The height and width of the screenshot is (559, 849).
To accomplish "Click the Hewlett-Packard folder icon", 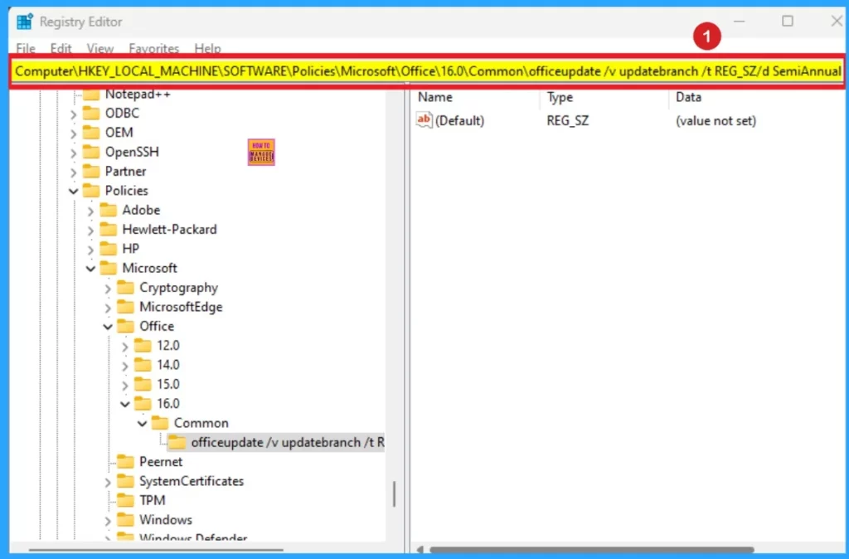I will pyautogui.click(x=108, y=229).
